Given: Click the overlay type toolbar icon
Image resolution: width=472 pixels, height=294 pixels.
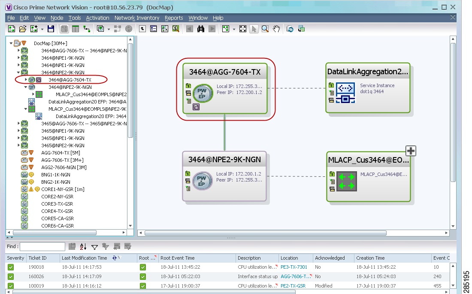Looking at the screenshot, I should pos(100,29).
